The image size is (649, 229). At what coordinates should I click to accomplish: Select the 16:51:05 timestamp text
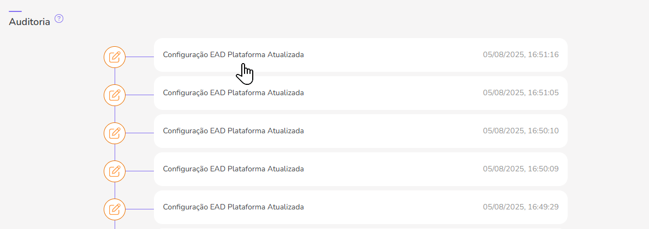click(x=521, y=93)
